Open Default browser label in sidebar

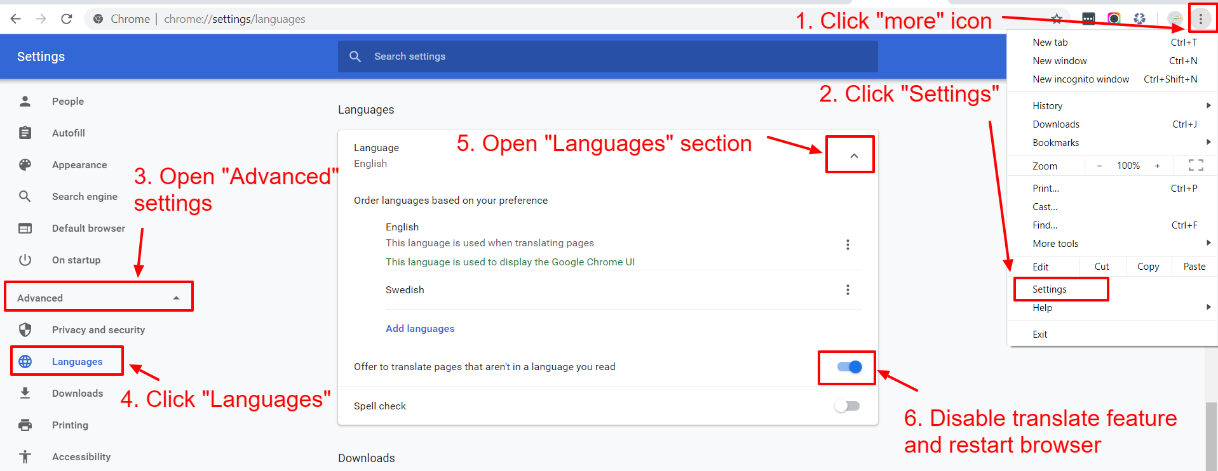pos(88,229)
